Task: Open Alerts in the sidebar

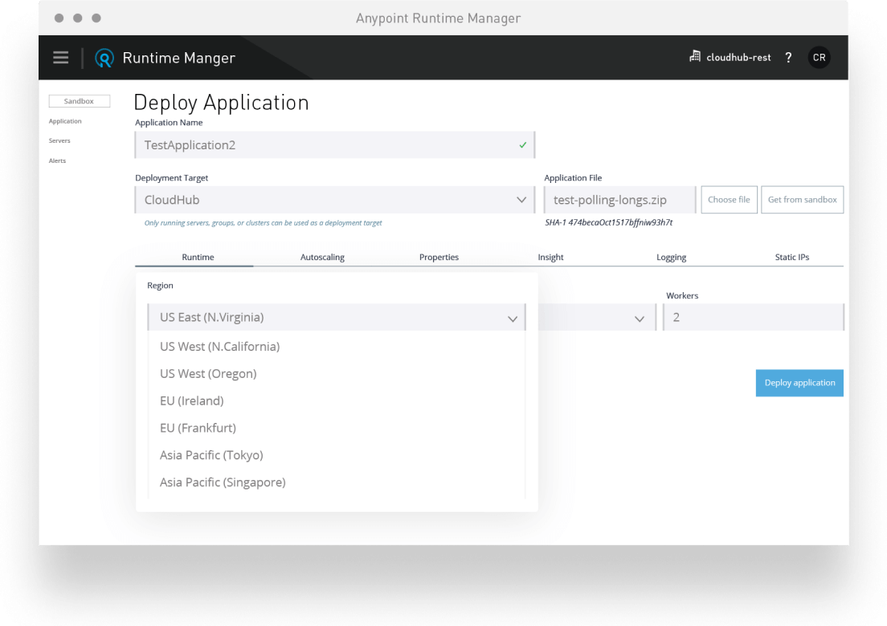Action: tap(57, 161)
